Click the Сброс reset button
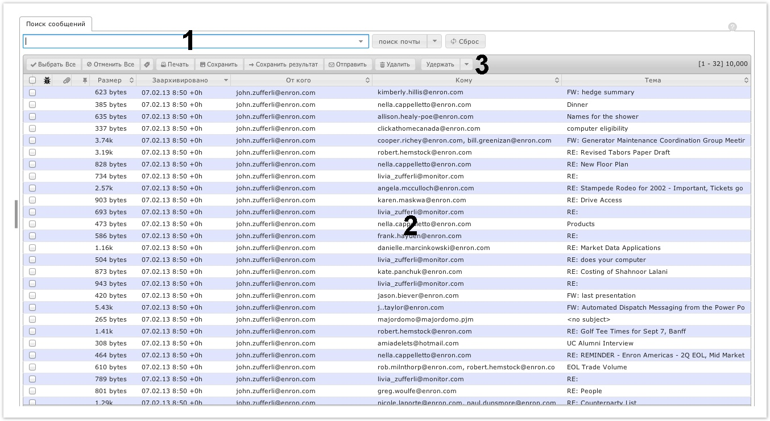770x421 pixels. pyautogui.click(x=465, y=41)
